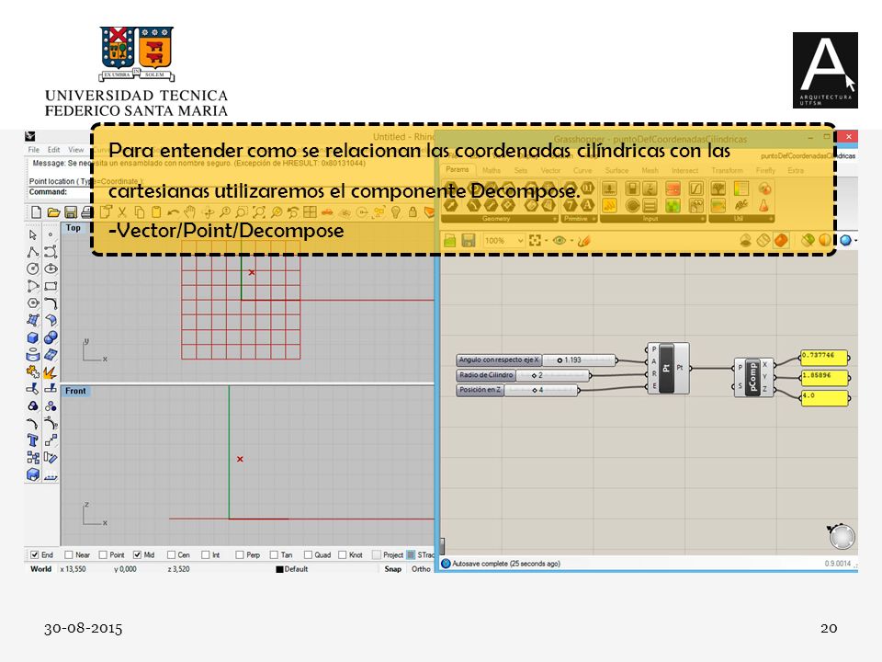The image size is (882, 662).
Task: Click the Grasshopper sketch pencil icon
Action: click(584, 241)
